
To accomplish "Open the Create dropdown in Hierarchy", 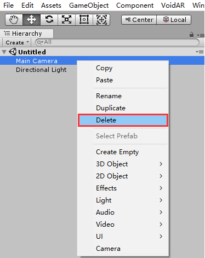I will [17, 42].
